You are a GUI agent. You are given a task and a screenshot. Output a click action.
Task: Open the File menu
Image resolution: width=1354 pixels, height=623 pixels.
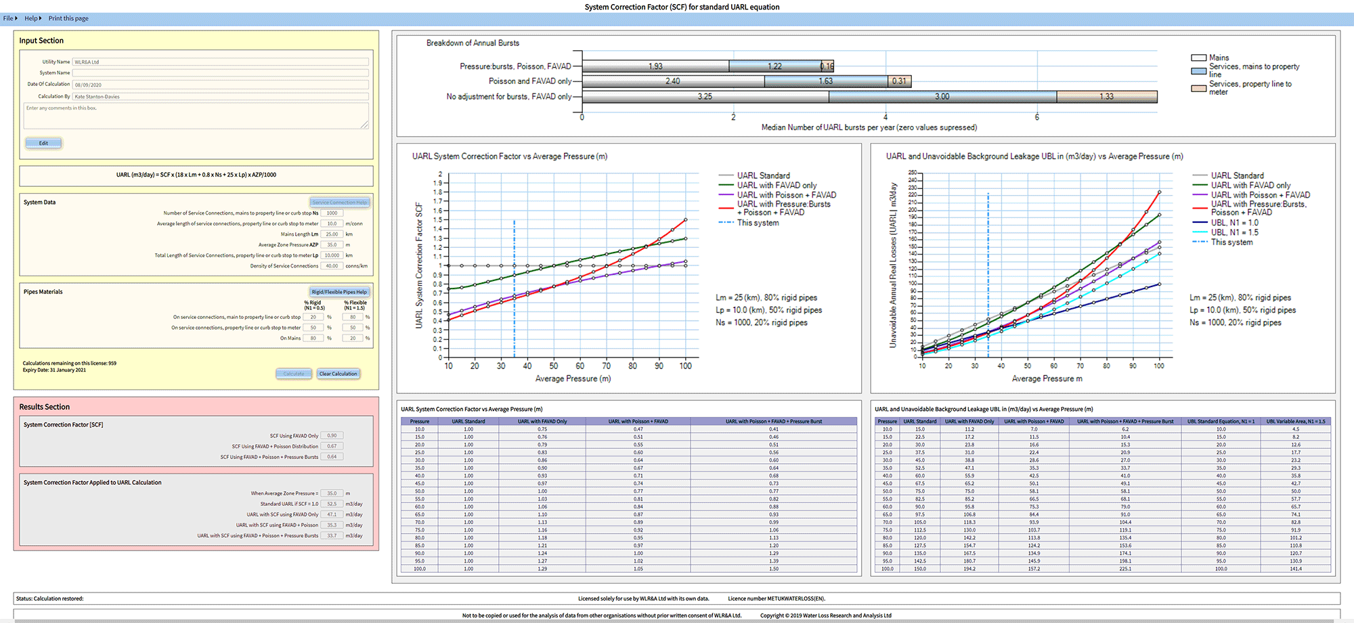[10, 18]
